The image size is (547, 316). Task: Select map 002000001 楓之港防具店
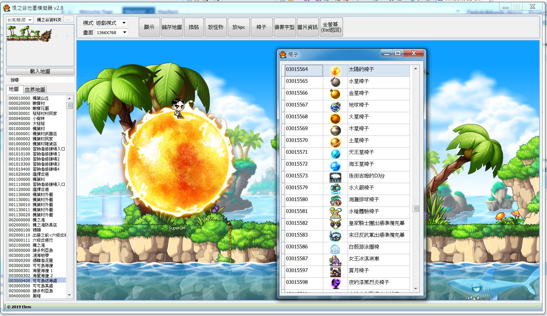pyautogui.click(x=37, y=225)
